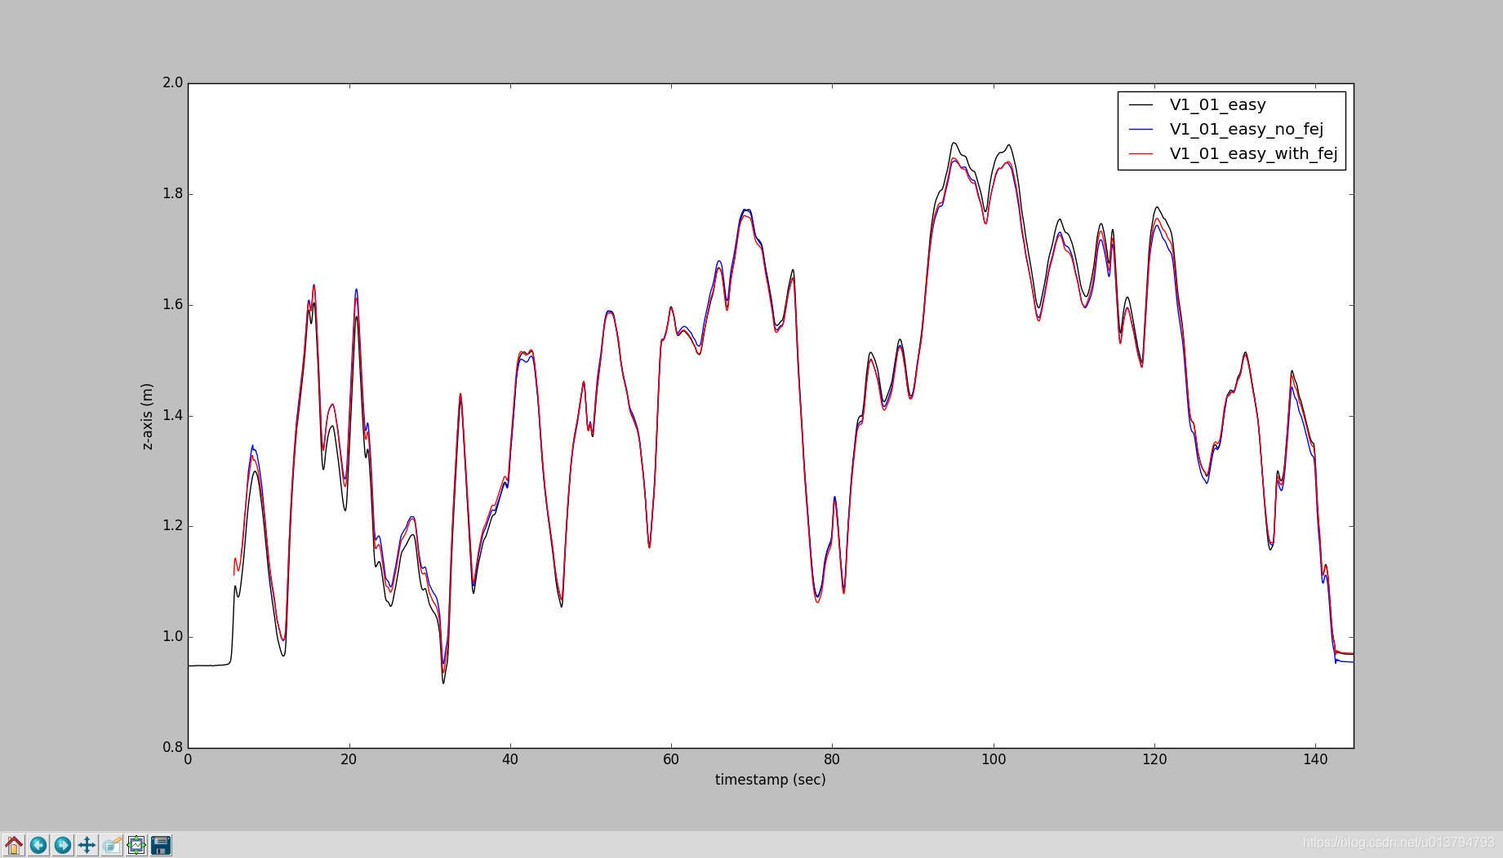The height and width of the screenshot is (858, 1503).
Task: Activate the pan axes tool
Action: (87, 845)
